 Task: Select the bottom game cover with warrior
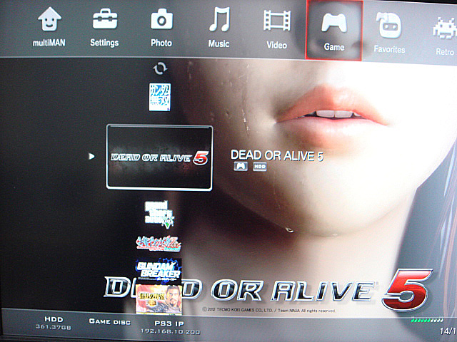(x=159, y=299)
